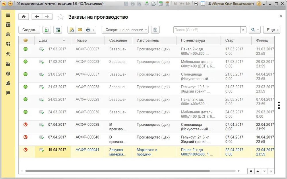Click the green status circle of АСФР-000027
Viewport: 287px width, 179px height.
click(26, 49)
